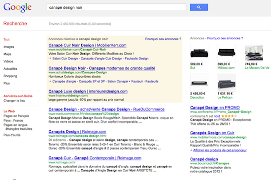Screen dimensions: 271x181
Task: Open 'Canapé Luxe design | interieuretdesign.com' ad
Action: [x=88, y=91]
